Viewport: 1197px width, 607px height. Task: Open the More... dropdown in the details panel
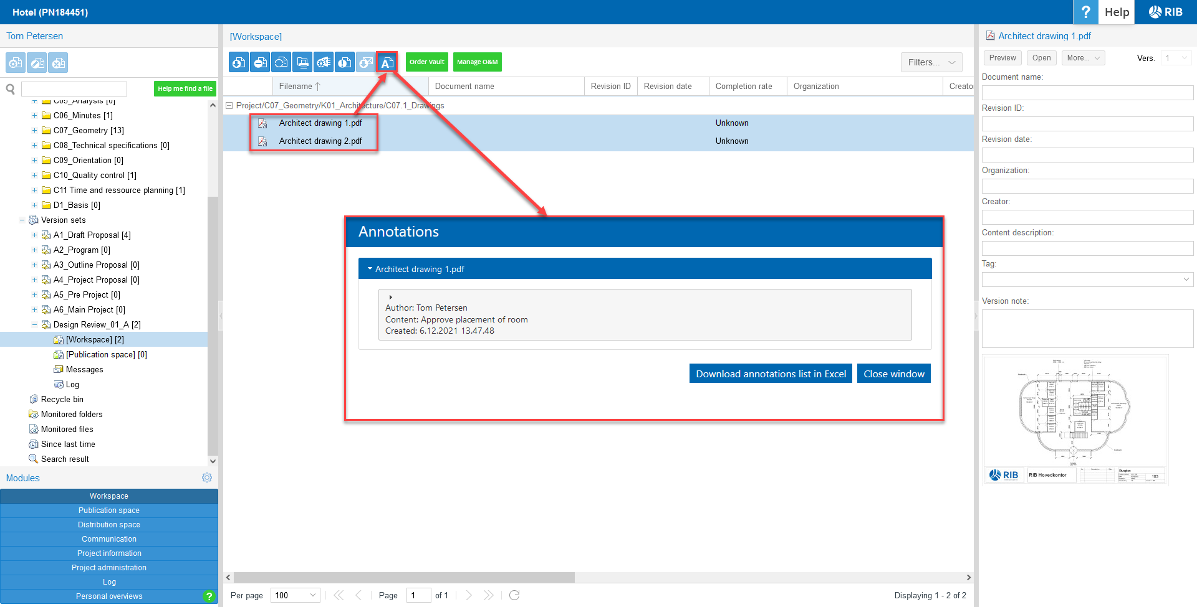(x=1083, y=58)
